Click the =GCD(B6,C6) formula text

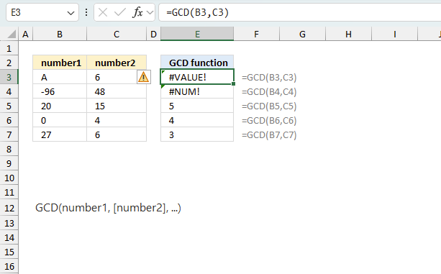tap(269, 121)
